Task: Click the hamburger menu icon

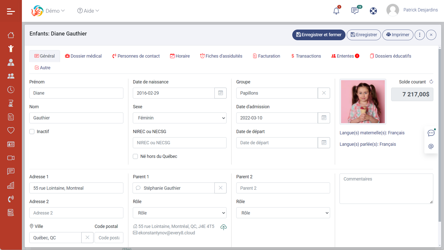Action: point(11,11)
